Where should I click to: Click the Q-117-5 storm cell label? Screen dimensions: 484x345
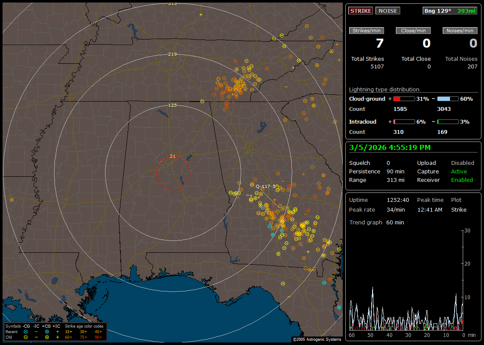[266, 186]
